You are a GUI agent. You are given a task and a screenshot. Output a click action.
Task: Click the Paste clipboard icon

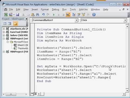tap(33, 15)
